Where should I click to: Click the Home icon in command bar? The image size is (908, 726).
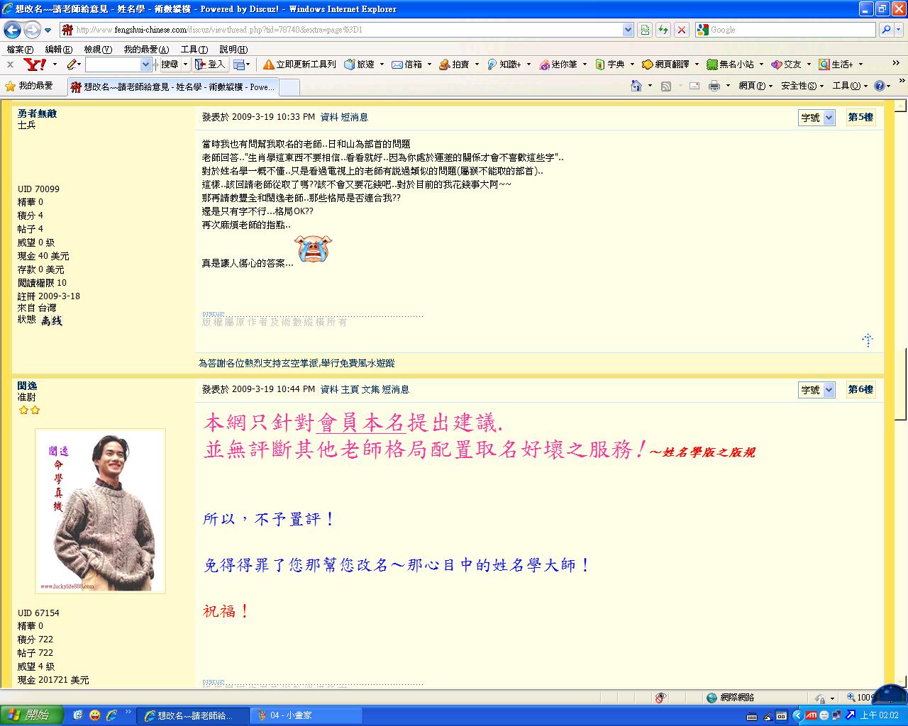[x=636, y=86]
